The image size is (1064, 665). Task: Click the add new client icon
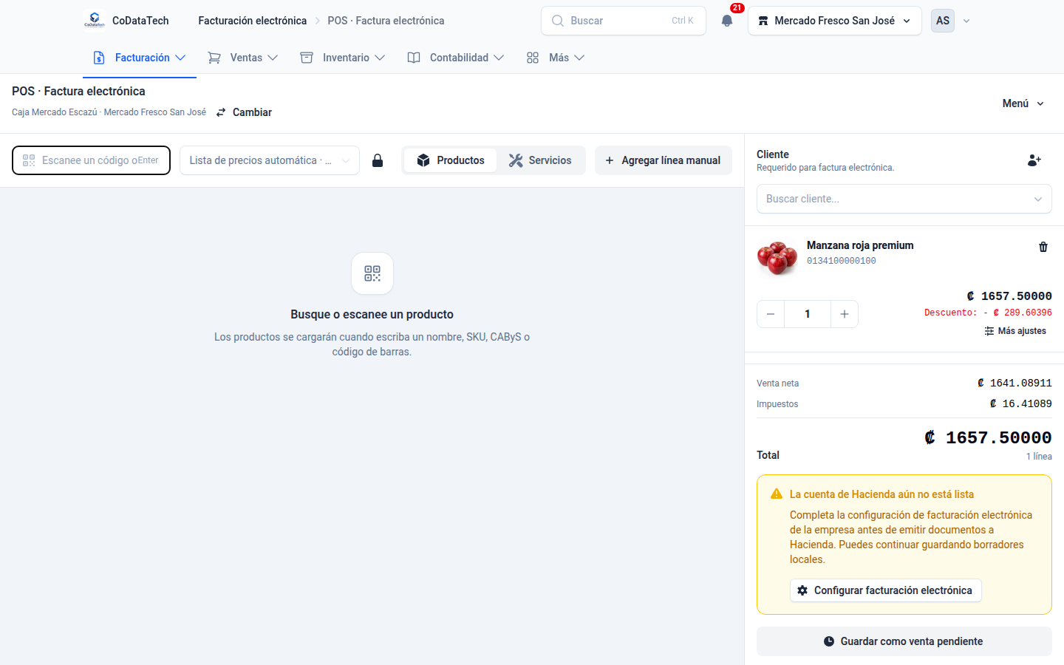(1034, 160)
